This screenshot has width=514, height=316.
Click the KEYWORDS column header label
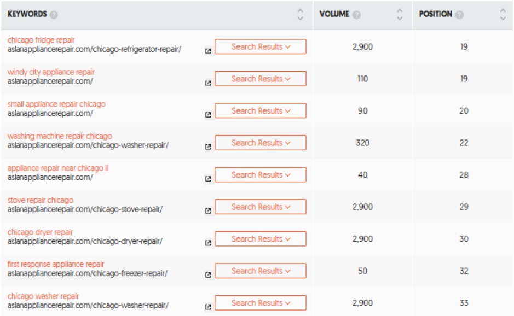pyautogui.click(x=27, y=14)
